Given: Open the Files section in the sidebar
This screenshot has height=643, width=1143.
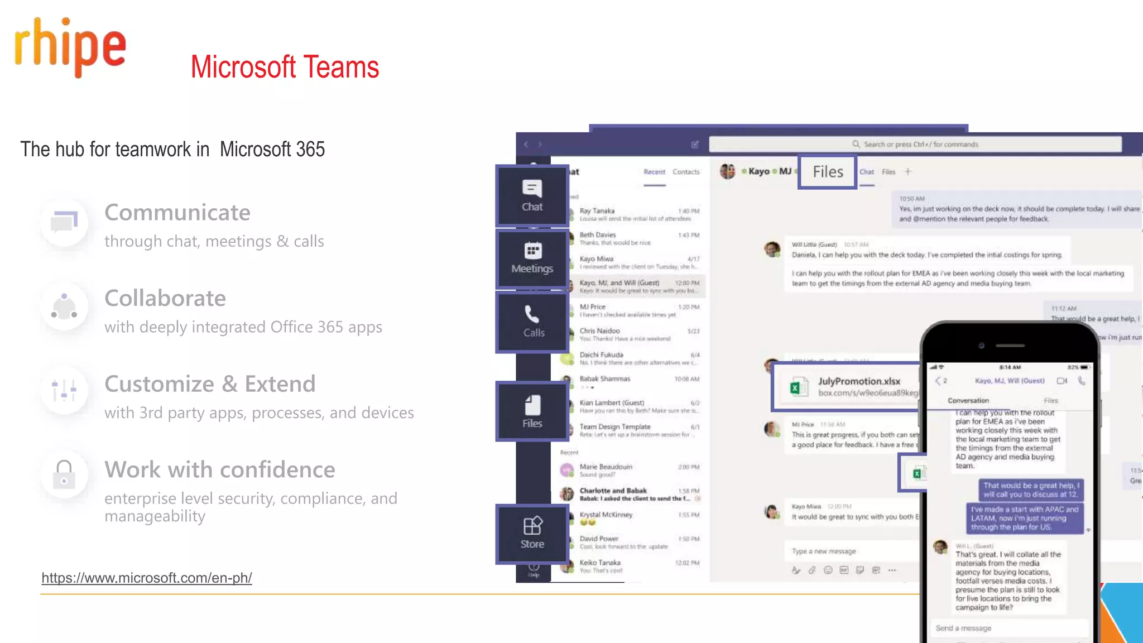Looking at the screenshot, I should coord(532,411).
